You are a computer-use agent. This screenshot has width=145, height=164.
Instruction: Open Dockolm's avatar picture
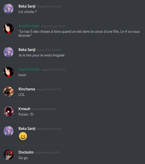click(x=8, y=155)
